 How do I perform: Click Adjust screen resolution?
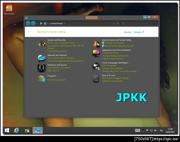(113, 59)
